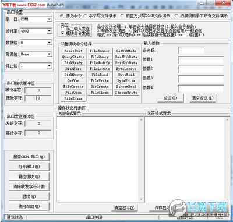Screen dimensions: 233x222
Task: Click the 清空显示区 button
Action: coord(124,207)
